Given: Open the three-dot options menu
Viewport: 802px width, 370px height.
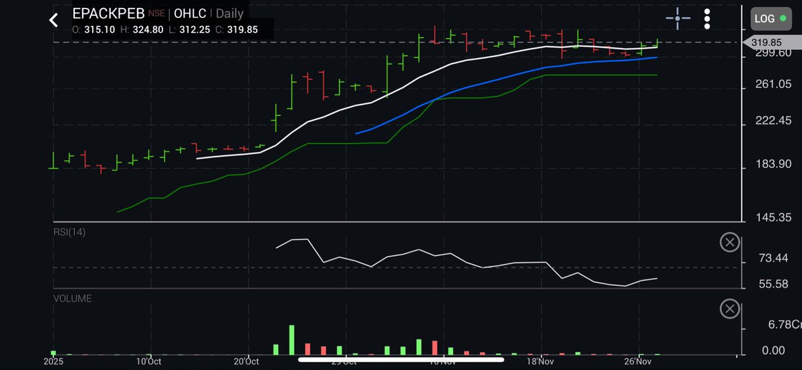Looking at the screenshot, I should pyautogui.click(x=707, y=19).
